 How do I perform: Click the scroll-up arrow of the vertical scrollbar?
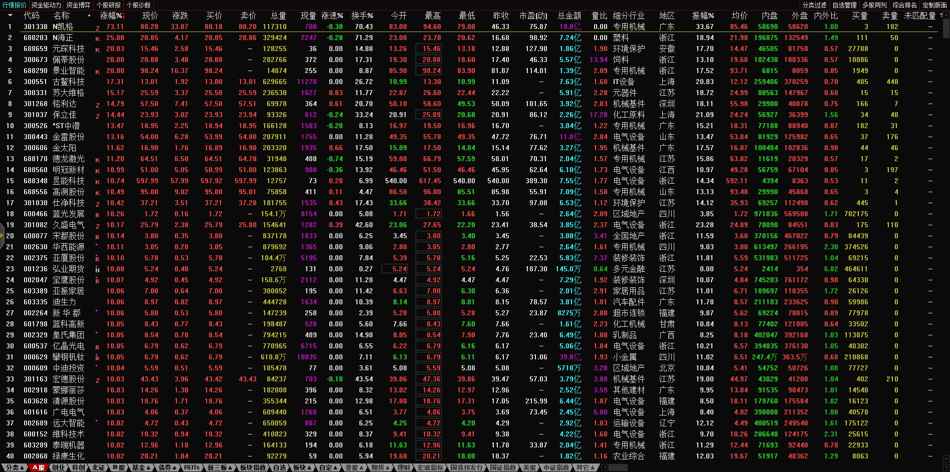tap(946, 15)
